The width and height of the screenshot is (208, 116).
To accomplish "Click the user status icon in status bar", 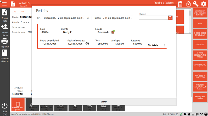I will tap(189, 114).
